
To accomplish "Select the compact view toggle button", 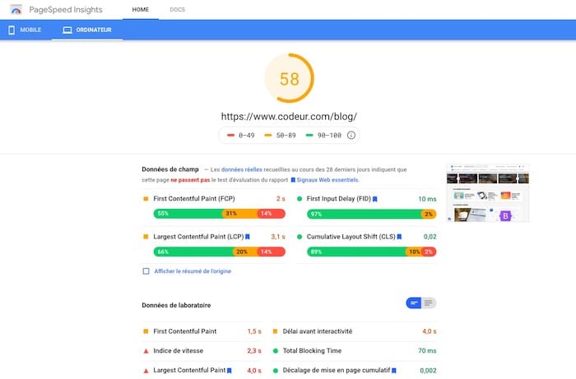I will tap(414, 303).
